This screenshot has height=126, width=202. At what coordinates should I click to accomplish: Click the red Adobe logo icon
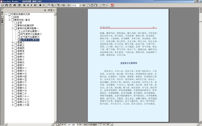[112, 5]
